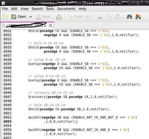Click 'ENABLE_NOT_CK_AND_NOT_D' on line 6952

click(95, 117)
